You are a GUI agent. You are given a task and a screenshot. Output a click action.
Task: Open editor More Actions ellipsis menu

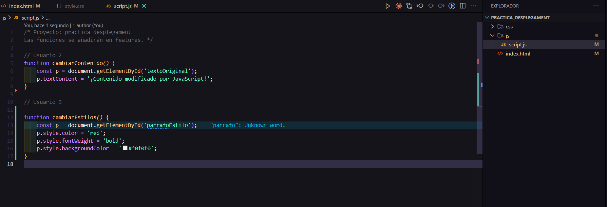[x=473, y=6]
